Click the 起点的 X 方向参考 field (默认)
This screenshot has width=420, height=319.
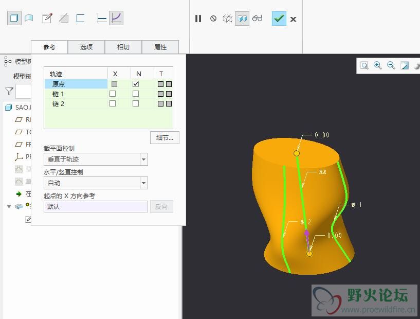(96, 207)
